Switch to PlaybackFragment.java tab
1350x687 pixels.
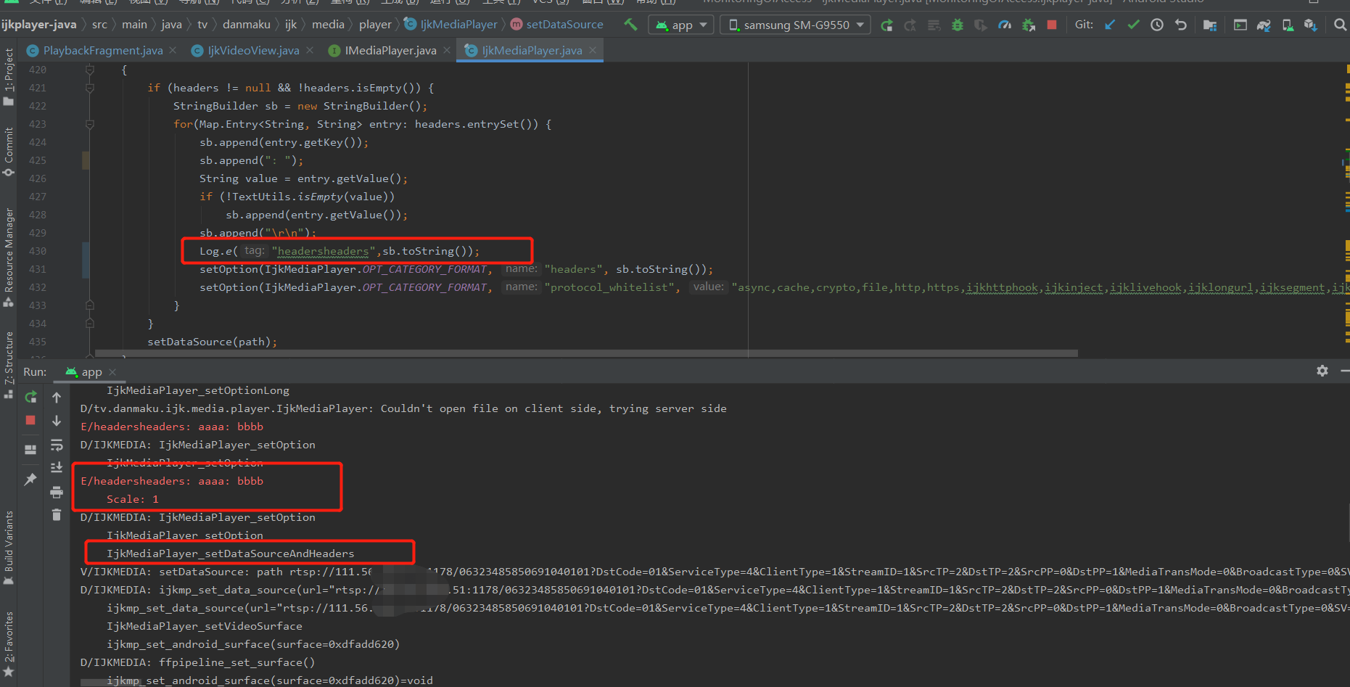(x=102, y=51)
